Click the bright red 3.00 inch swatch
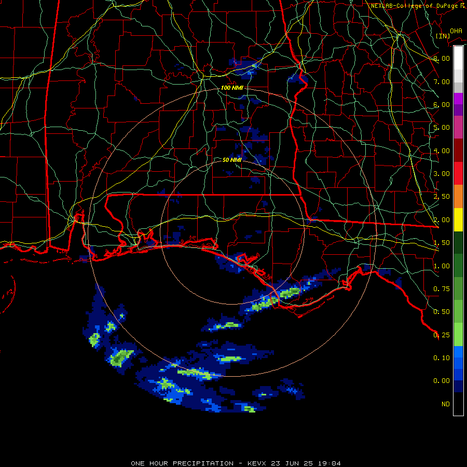This screenshot has width=467, height=467. pos(458,173)
